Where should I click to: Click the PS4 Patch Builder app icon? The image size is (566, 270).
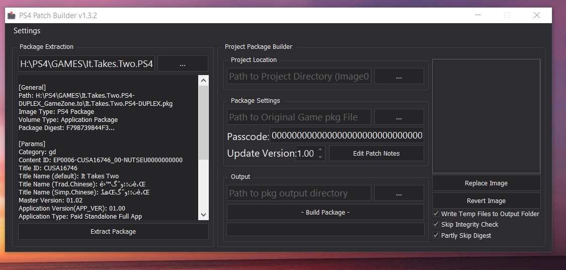pyautogui.click(x=11, y=16)
